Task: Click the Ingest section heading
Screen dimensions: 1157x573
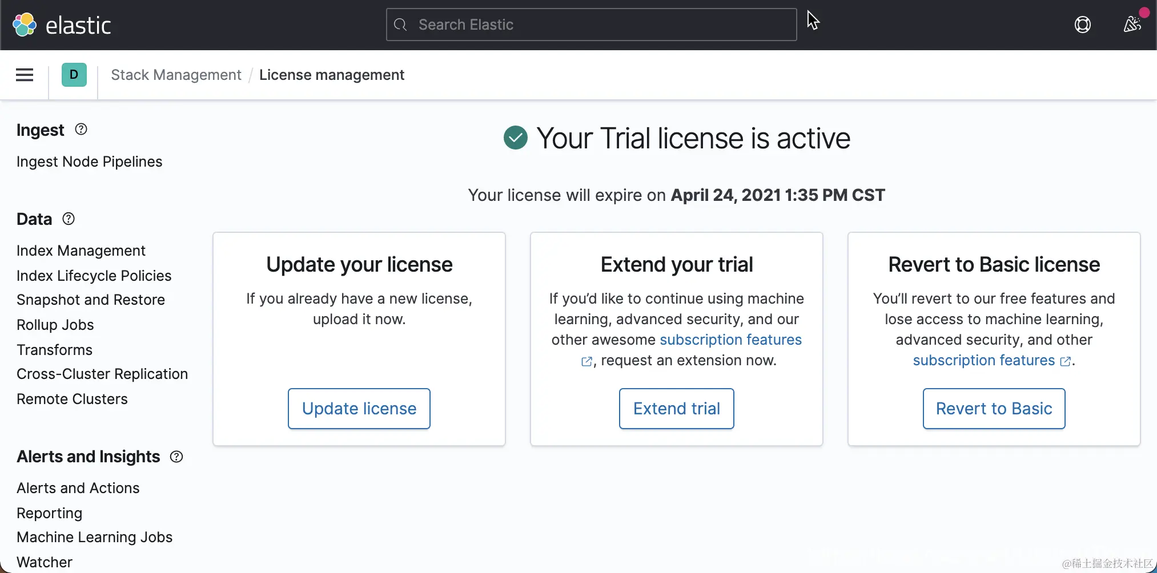Action: (41, 130)
